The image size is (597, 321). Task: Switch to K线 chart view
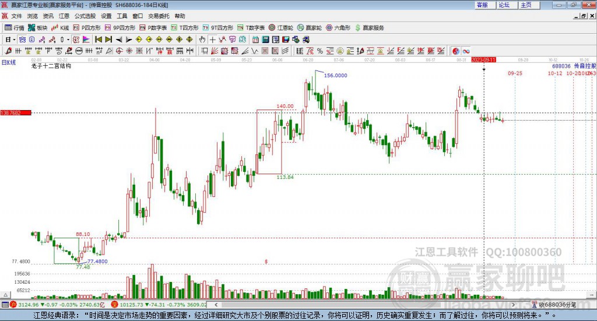pos(60,28)
